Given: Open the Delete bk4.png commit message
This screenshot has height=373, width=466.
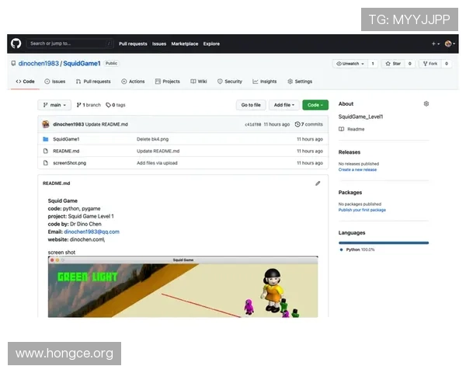Looking at the screenshot, I should tap(152, 139).
